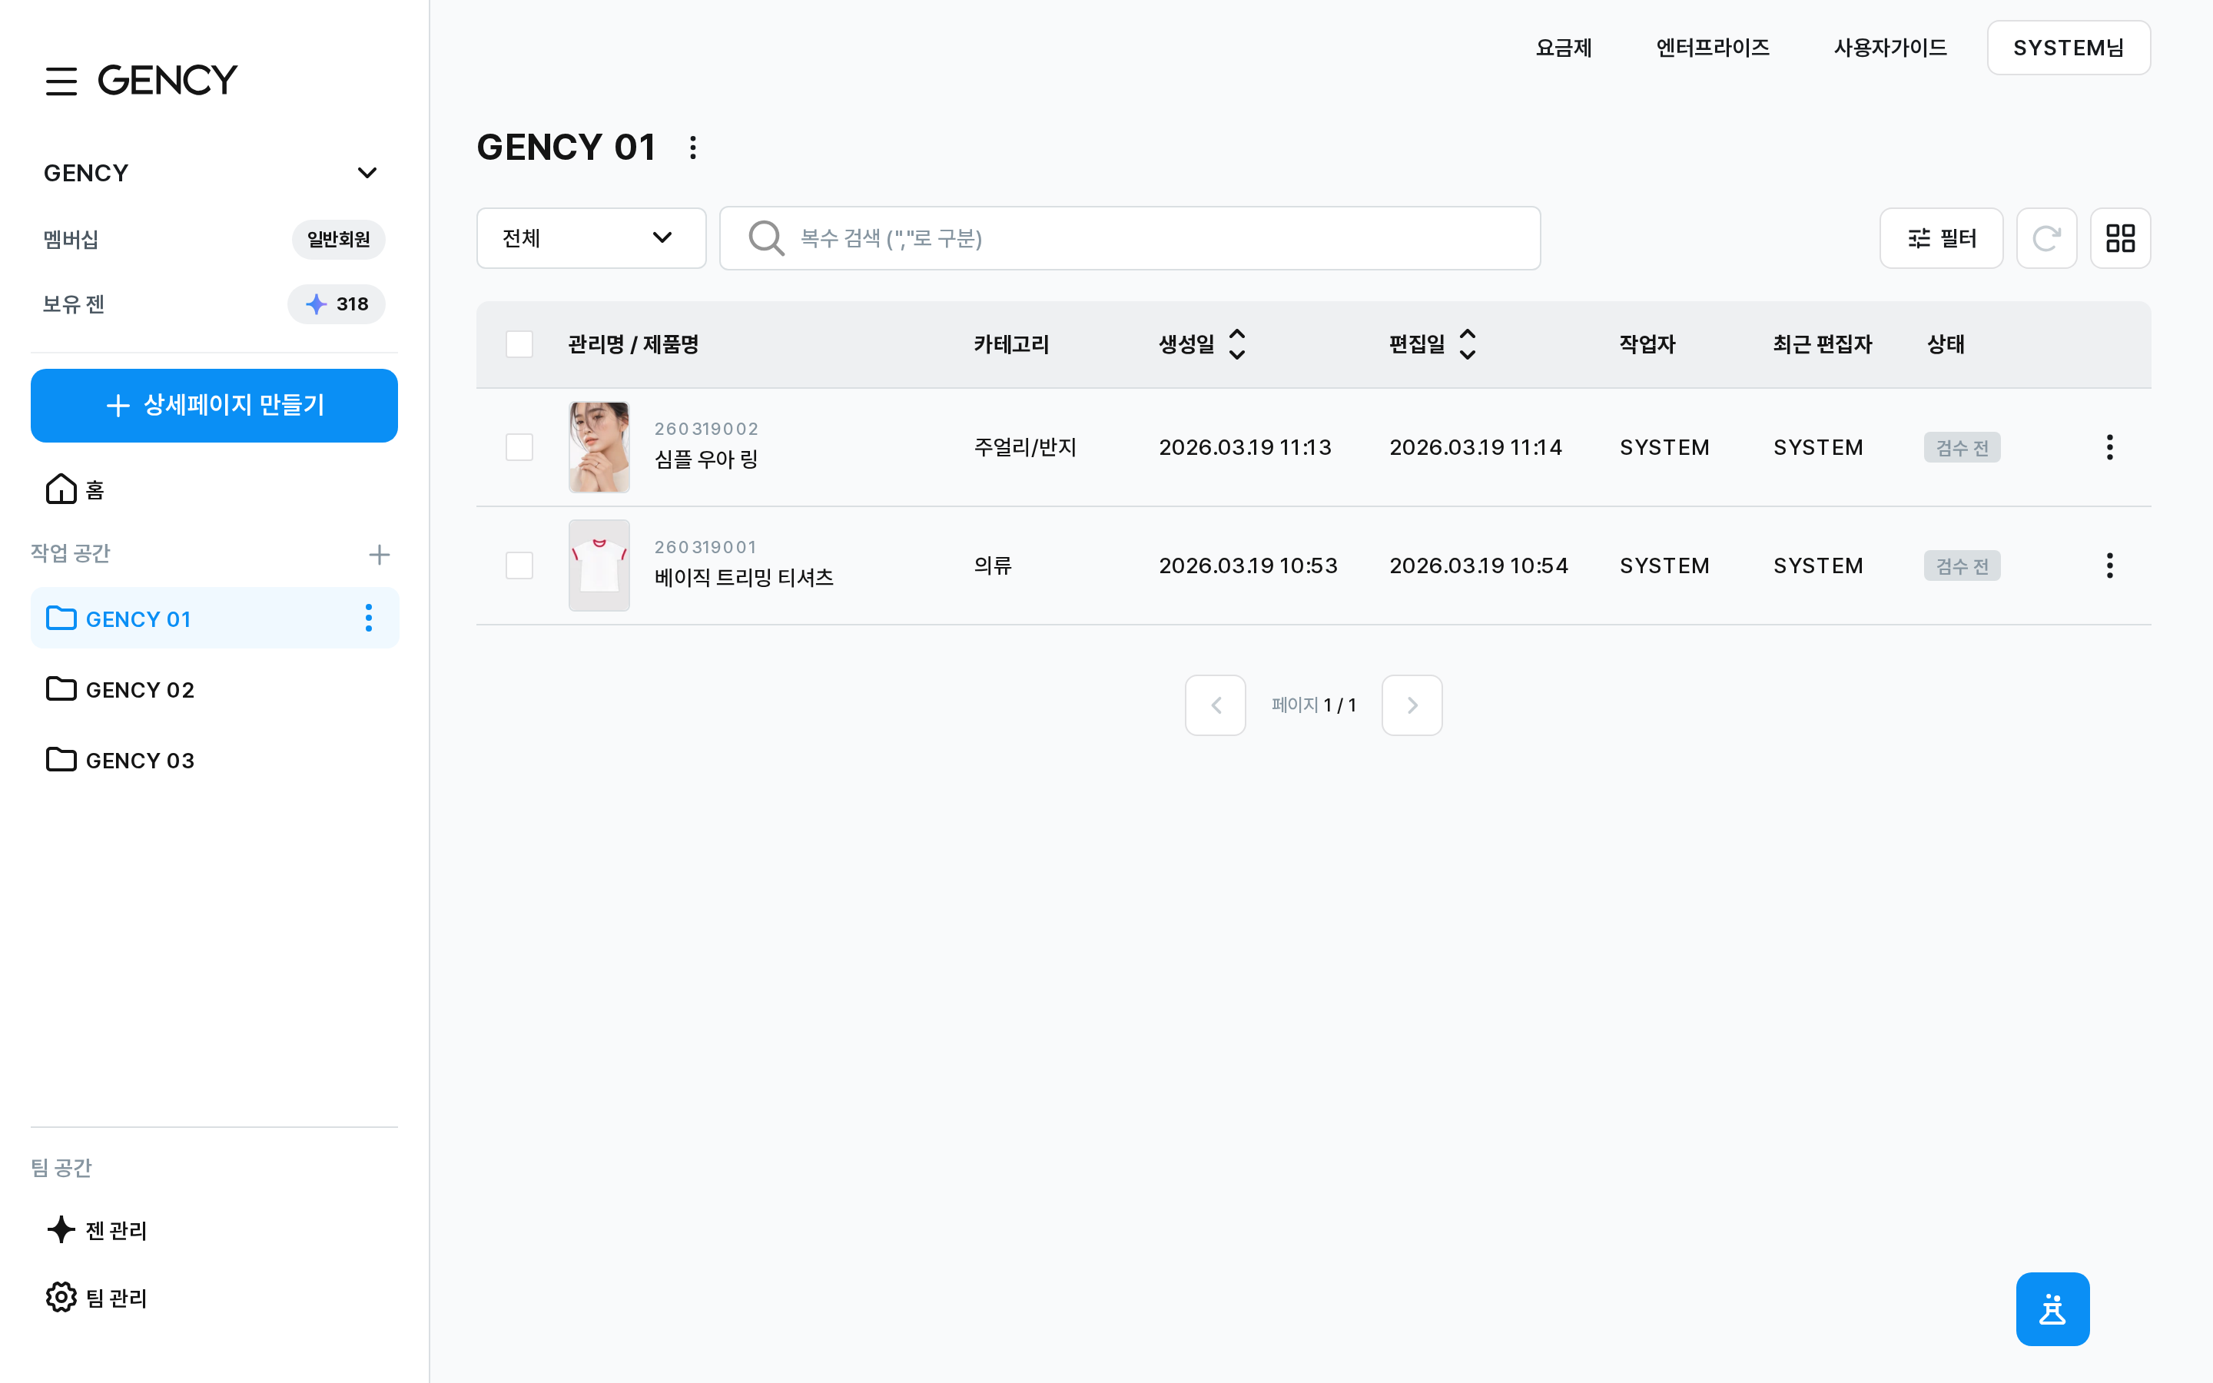This screenshot has height=1383, width=2213.
Task: Click the GENCY logo
Action: click(x=168, y=81)
